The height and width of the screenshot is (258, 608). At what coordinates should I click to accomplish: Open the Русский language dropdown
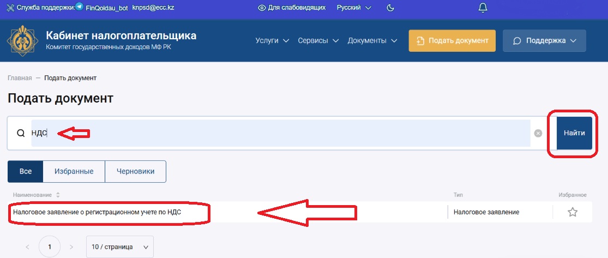pos(353,8)
